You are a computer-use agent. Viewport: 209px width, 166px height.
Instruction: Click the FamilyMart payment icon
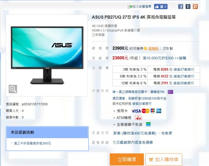tap(148, 124)
